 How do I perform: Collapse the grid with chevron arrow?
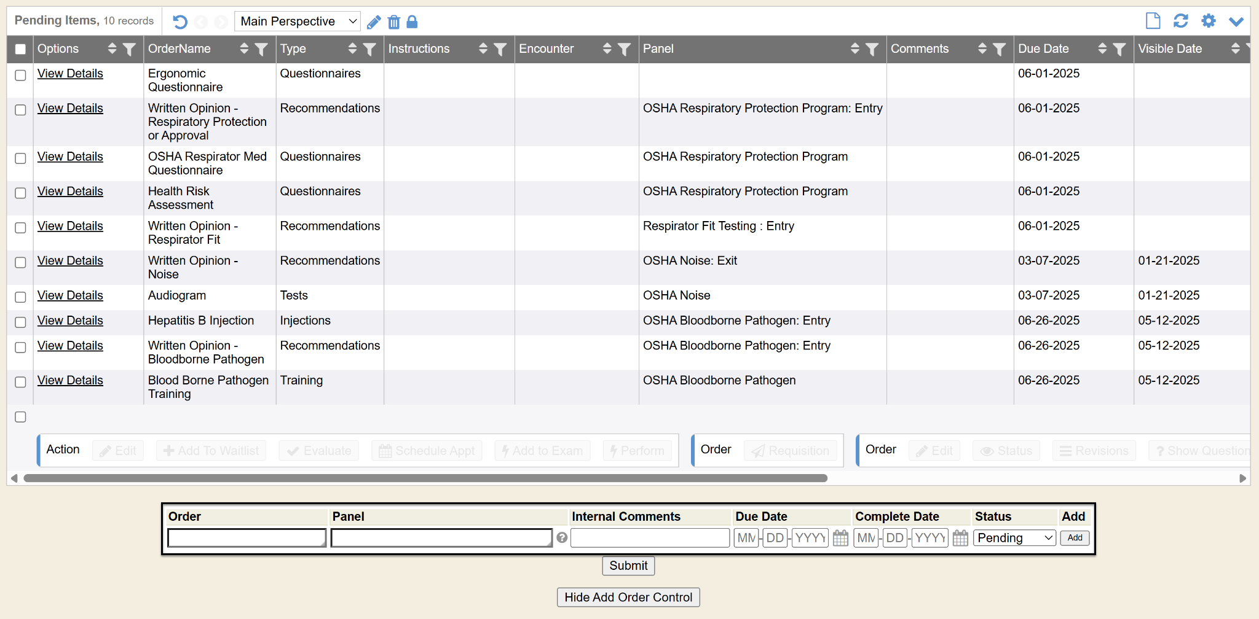pos(1236,21)
